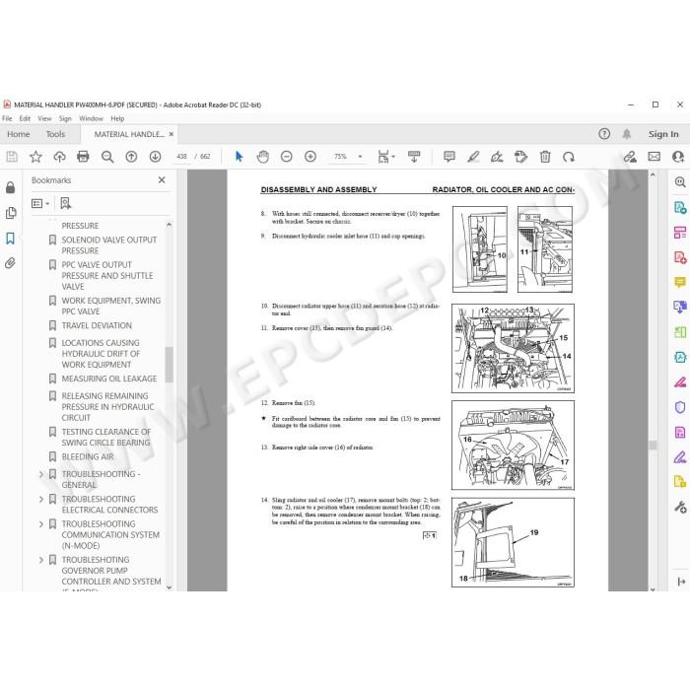
Task: Rotate page clockwise
Action: click(569, 157)
